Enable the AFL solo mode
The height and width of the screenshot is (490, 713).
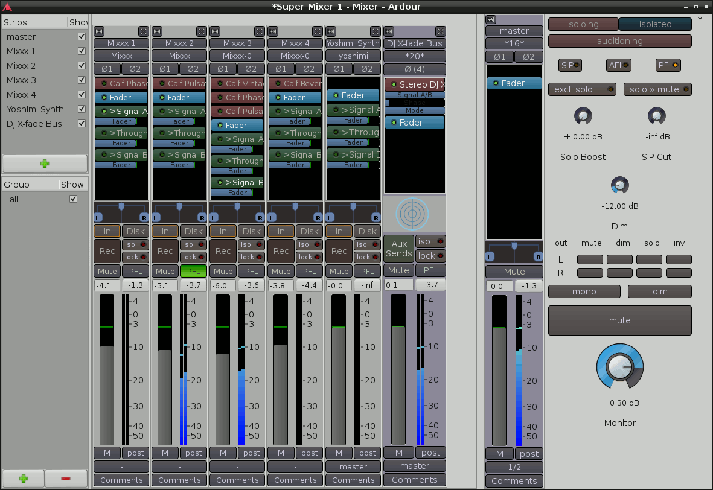(618, 65)
